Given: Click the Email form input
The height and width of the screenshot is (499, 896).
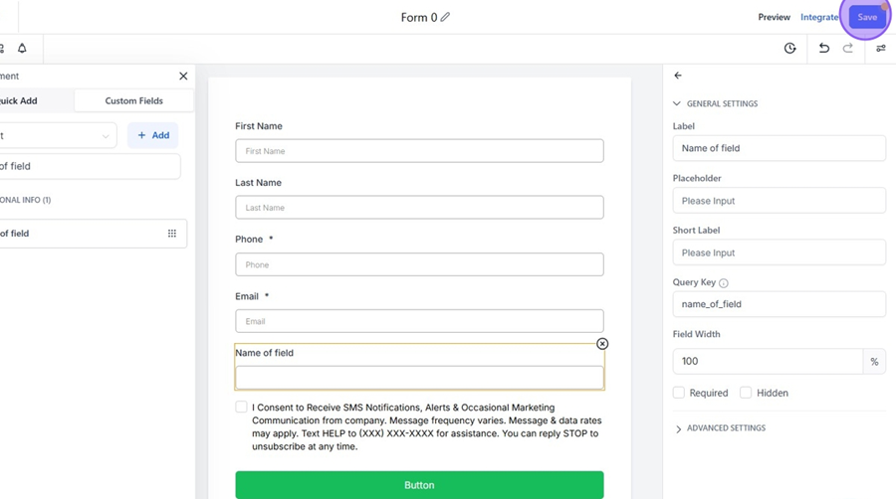Looking at the screenshot, I should (419, 321).
